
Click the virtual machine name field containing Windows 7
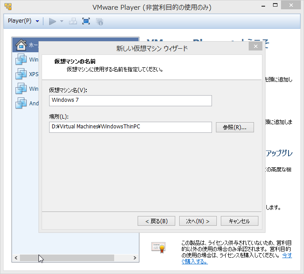point(131,100)
